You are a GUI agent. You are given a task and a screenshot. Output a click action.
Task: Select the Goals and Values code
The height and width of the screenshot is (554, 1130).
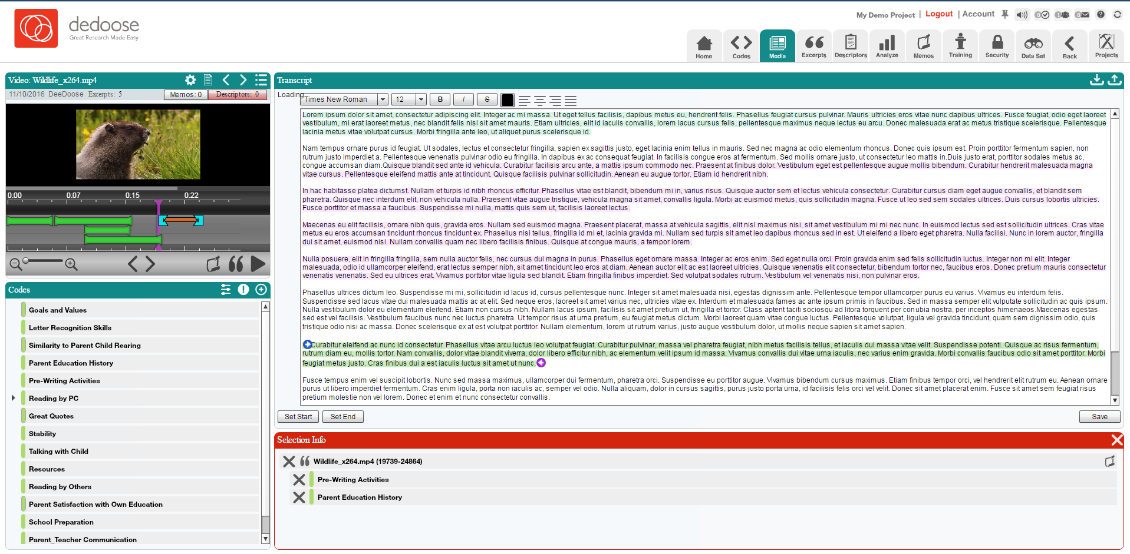click(140, 310)
